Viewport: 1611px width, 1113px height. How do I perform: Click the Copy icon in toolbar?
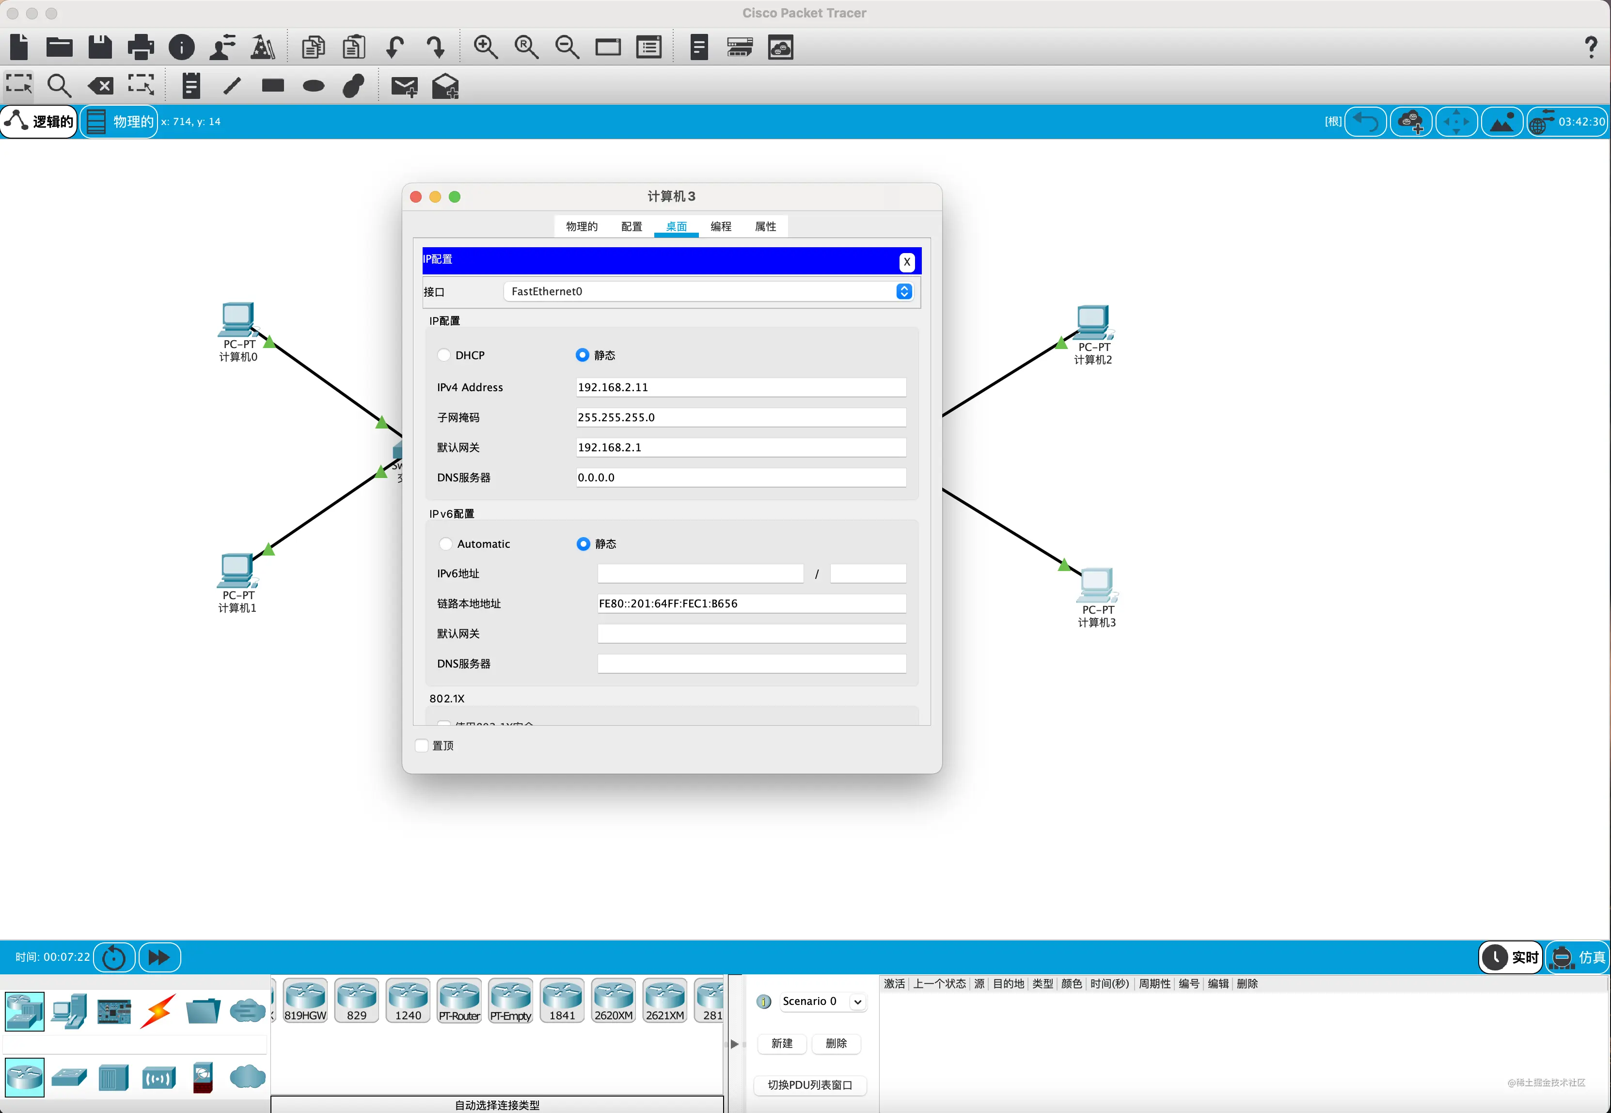point(314,47)
